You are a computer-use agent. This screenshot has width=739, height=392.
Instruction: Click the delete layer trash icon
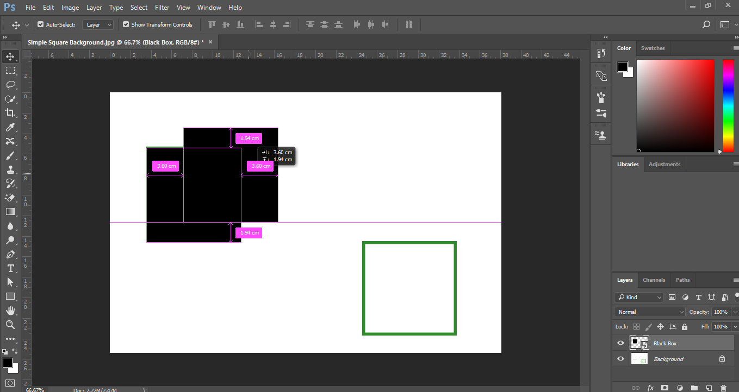click(723, 388)
